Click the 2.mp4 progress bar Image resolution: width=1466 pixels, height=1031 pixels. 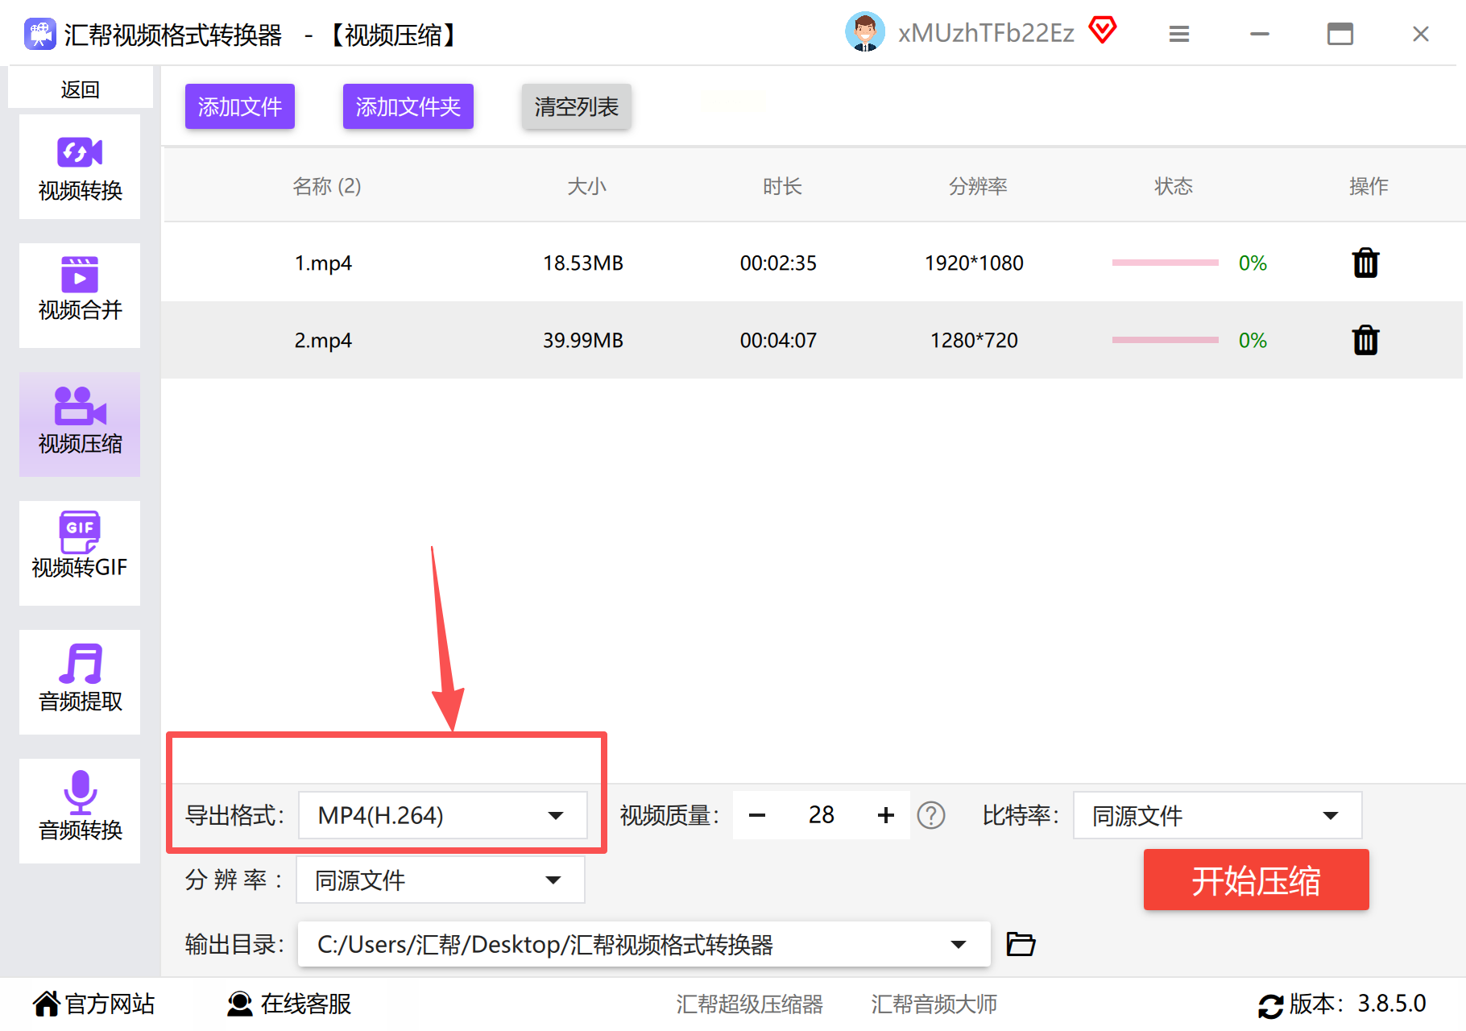(x=1165, y=340)
